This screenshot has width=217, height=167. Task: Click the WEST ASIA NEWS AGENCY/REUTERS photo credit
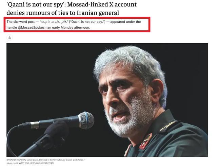pos(36,163)
